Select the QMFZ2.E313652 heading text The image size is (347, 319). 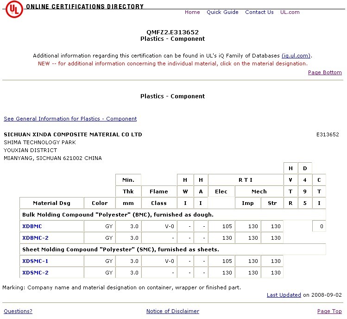173,32
